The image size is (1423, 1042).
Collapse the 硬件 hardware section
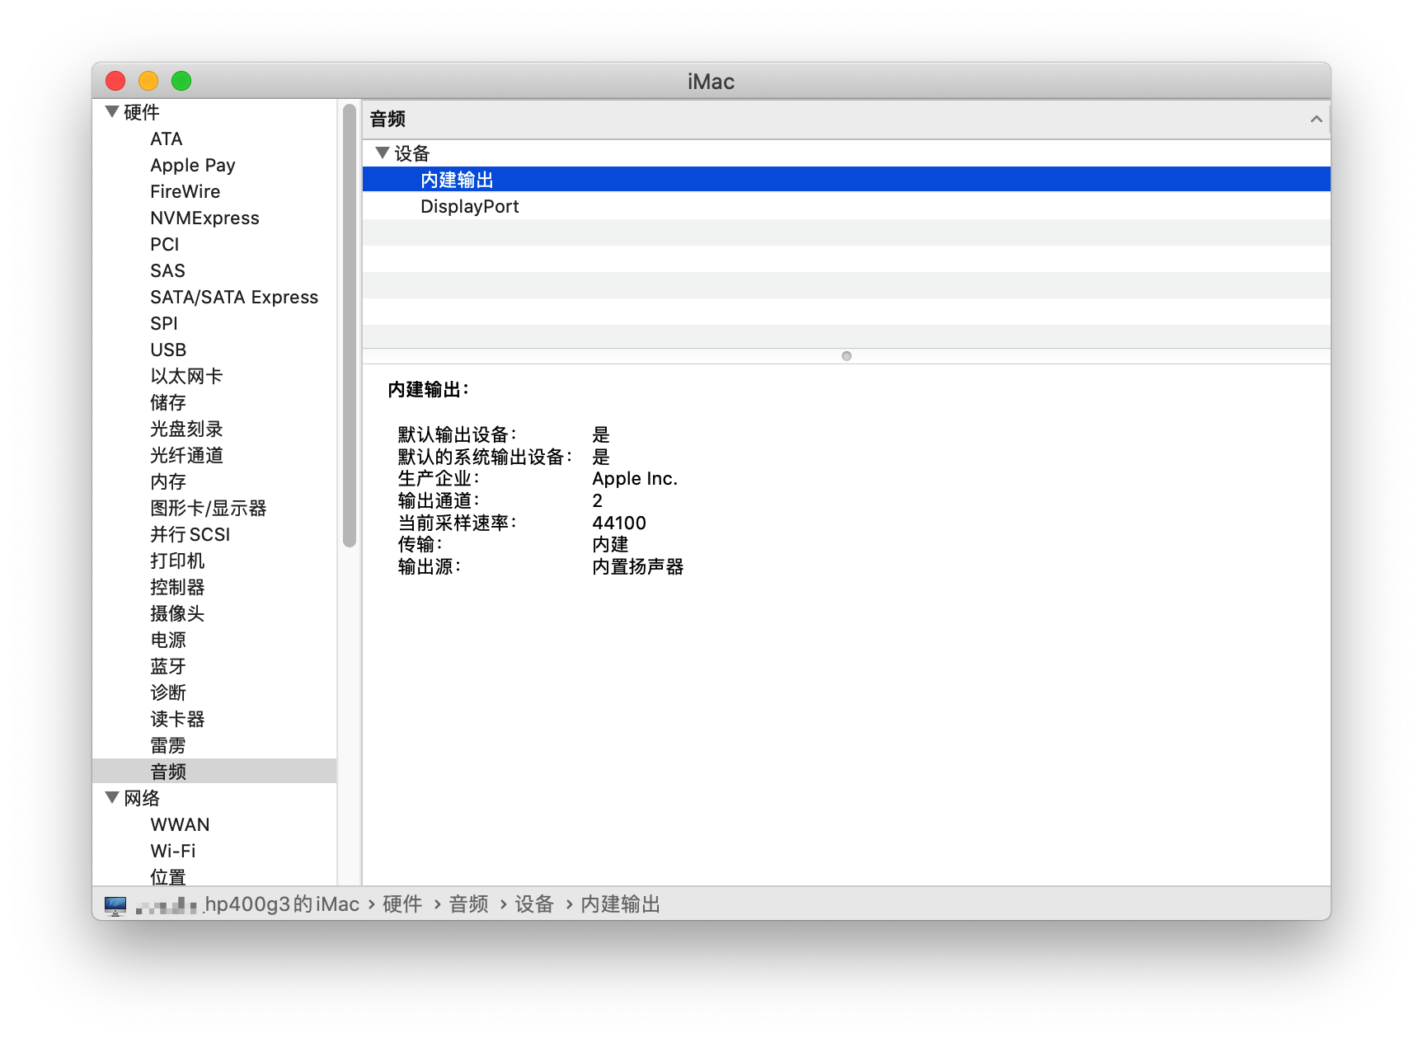tap(112, 111)
